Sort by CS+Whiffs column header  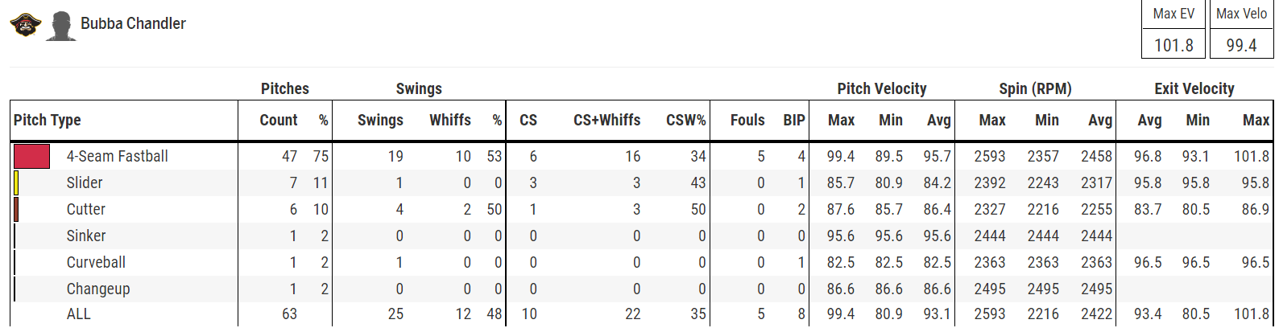tap(607, 120)
